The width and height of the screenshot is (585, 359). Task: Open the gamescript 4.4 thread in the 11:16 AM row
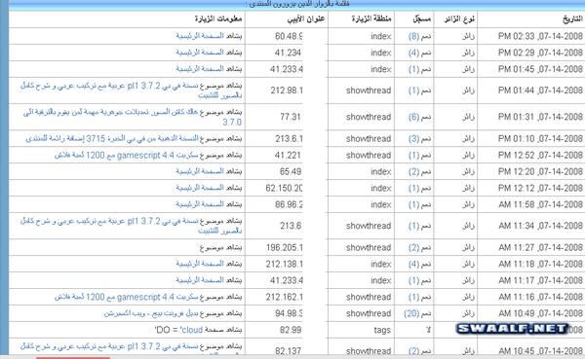(x=127, y=297)
